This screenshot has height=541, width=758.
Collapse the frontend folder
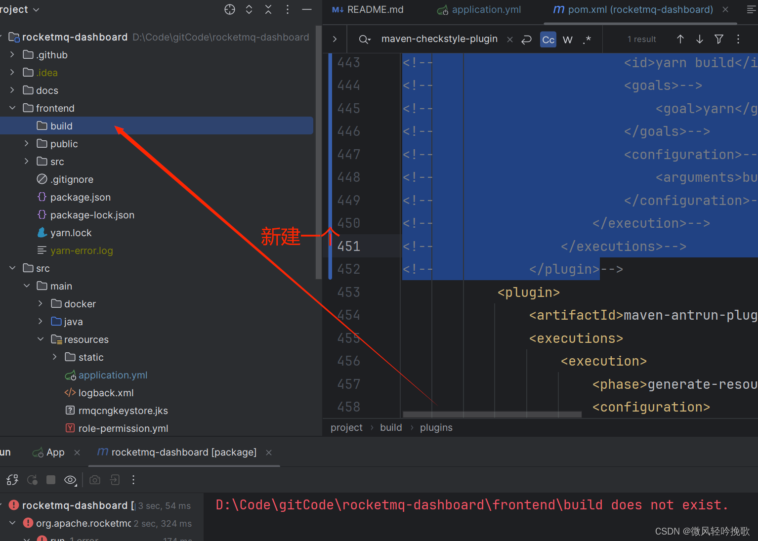click(x=12, y=108)
